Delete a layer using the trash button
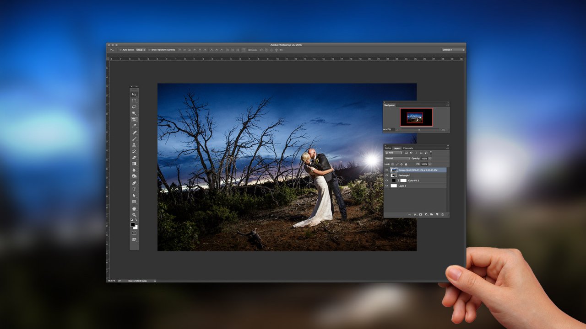 [x=442, y=214]
